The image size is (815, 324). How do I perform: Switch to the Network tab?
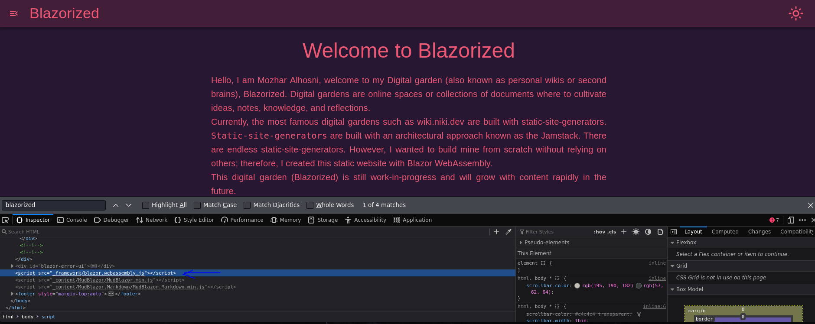[152, 220]
